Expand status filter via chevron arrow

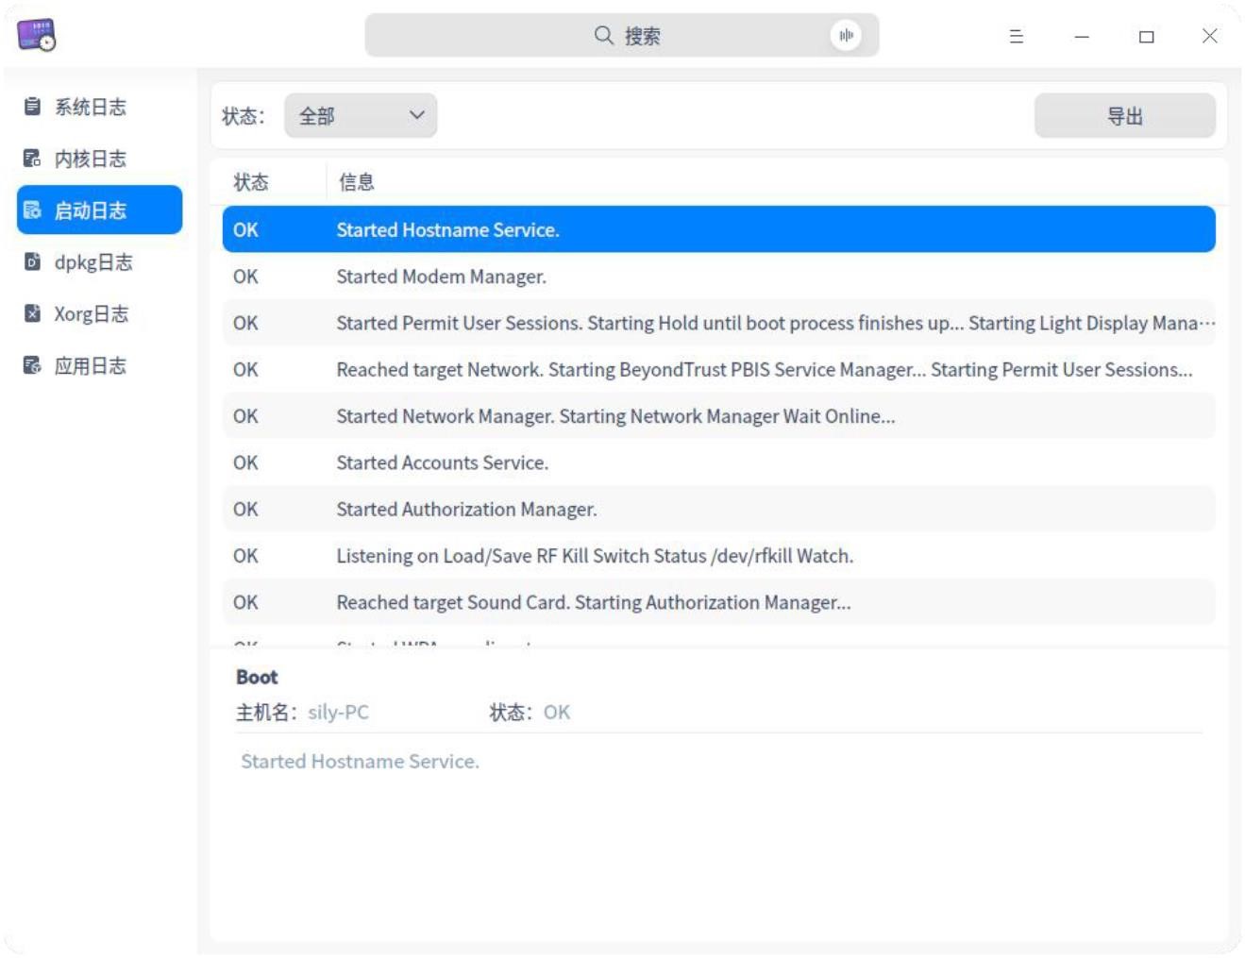point(416,115)
